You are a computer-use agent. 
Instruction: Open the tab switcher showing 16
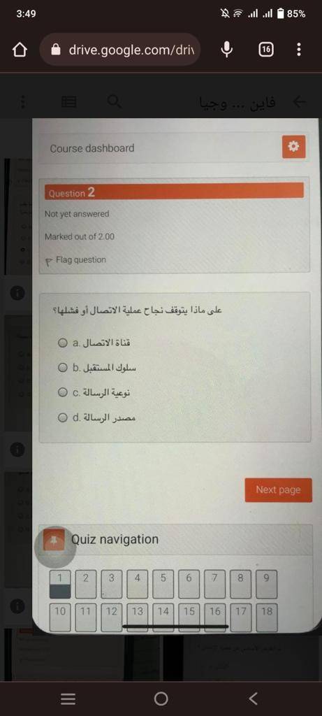click(266, 50)
